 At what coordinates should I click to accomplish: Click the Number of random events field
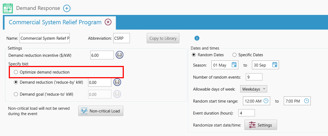(254, 77)
